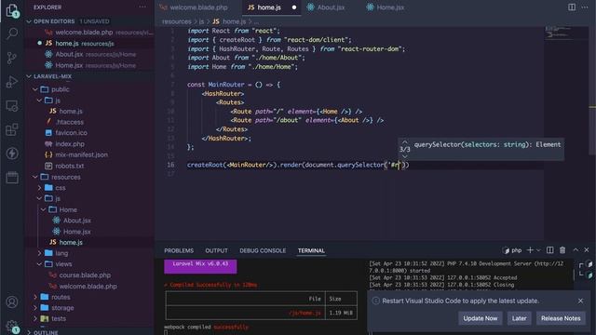596x335 pixels.
Task: Open the Extensions view icon
Action: [12, 130]
